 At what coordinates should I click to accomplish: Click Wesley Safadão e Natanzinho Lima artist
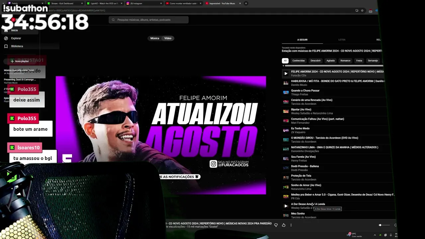pos(312,113)
